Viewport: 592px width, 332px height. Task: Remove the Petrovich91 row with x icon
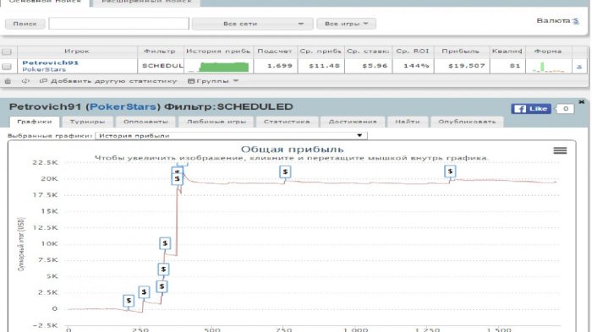point(579,67)
